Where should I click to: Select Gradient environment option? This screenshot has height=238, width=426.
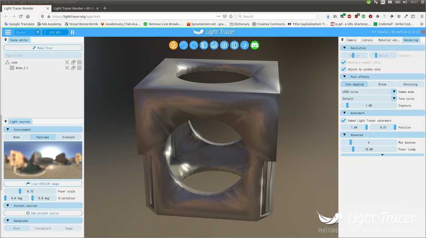coord(69,137)
